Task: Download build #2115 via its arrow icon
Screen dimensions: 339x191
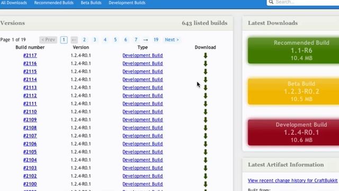Action: click(x=206, y=72)
